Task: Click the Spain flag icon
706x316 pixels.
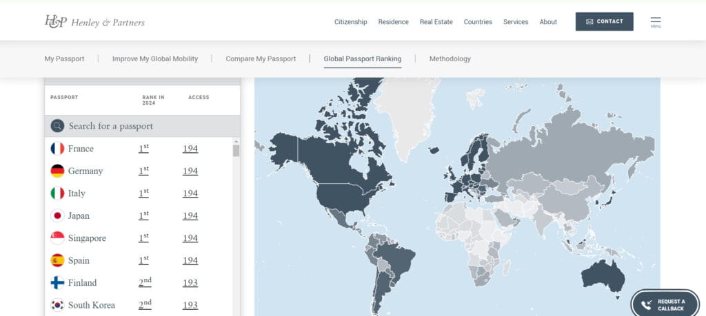Action: pyautogui.click(x=57, y=260)
